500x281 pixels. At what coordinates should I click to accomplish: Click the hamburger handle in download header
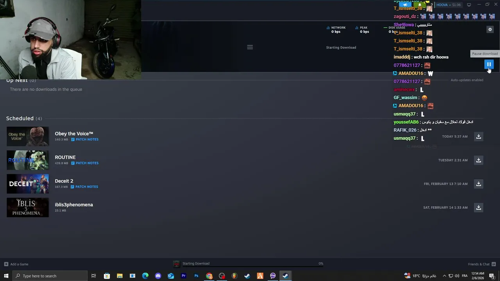[x=250, y=47]
